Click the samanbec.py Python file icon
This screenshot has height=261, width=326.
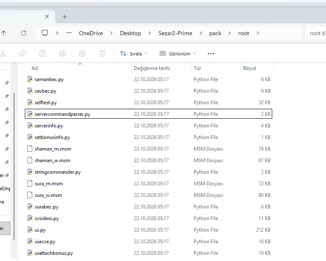(30, 79)
